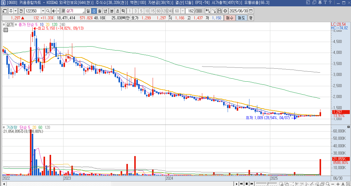Select the 240 interval preset
The image size is (351, 186).
pos(170,11)
